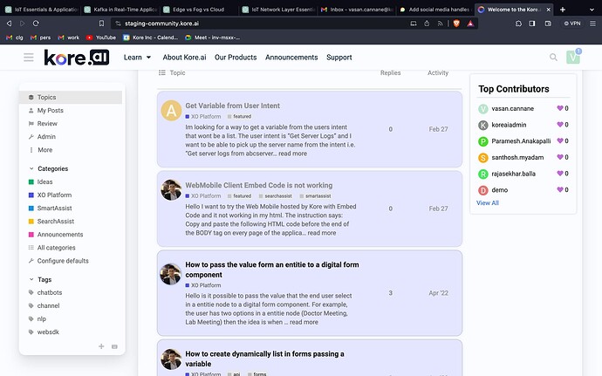
Task: Open Announcements category in sidebar
Action: pyautogui.click(x=60, y=235)
